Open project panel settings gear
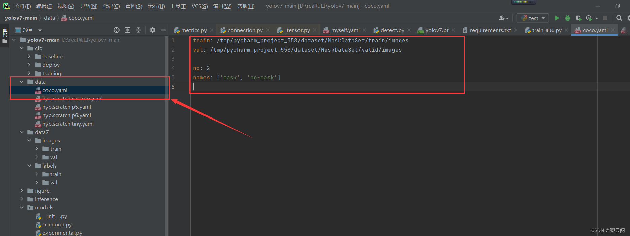 coord(153,30)
